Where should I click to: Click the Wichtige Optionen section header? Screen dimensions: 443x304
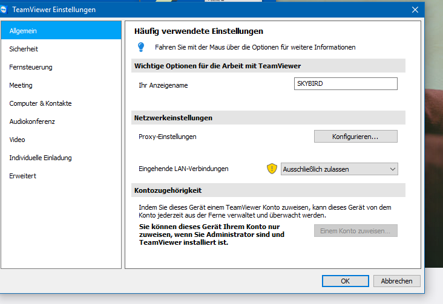pos(268,66)
